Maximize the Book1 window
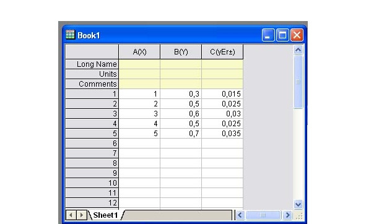 click(x=282, y=35)
